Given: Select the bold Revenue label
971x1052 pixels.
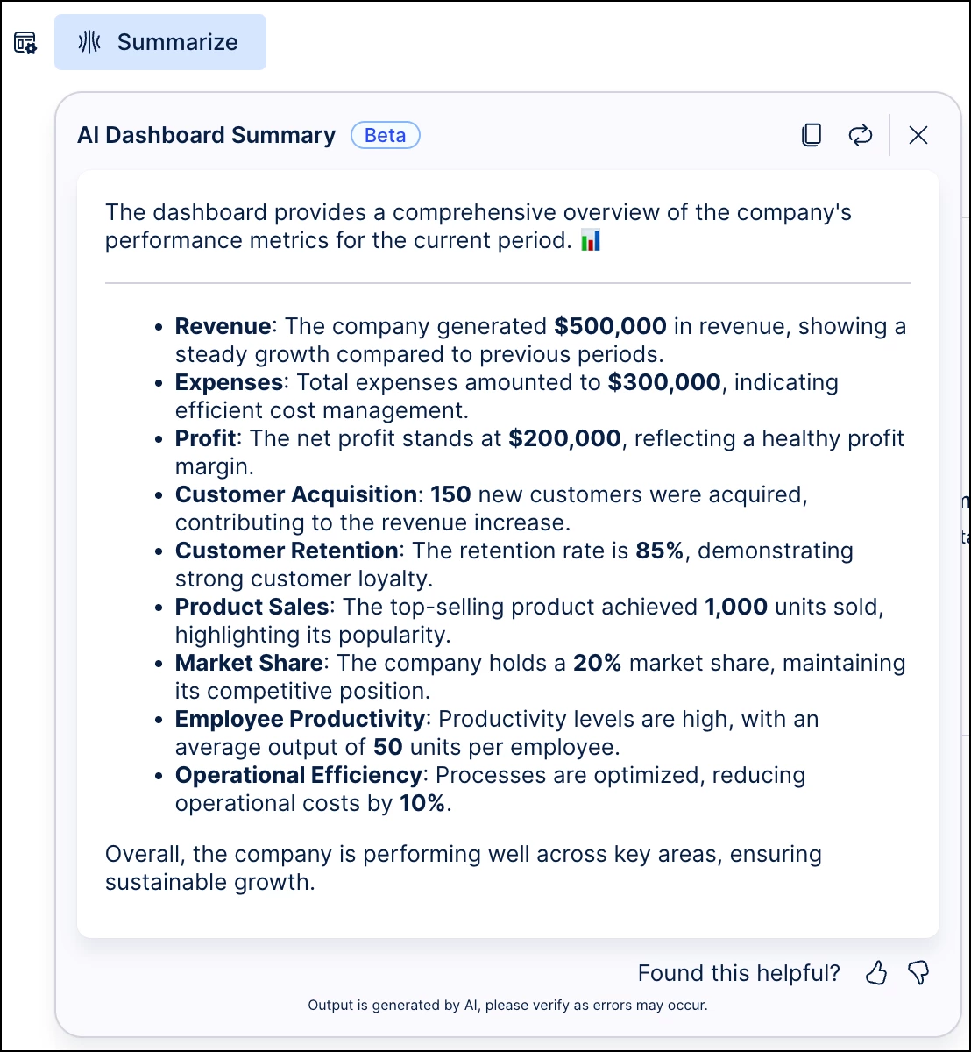Looking at the screenshot, I should [223, 326].
